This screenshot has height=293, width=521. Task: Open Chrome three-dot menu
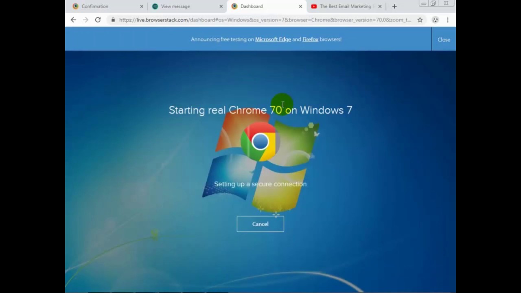[x=447, y=20]
